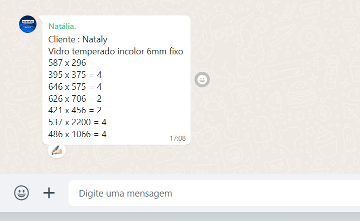
Task: Focus the 'Digite uma mensagem' input field
Action: coord(214,193)
